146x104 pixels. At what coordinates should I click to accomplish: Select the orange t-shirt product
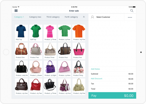pos(79,33)
